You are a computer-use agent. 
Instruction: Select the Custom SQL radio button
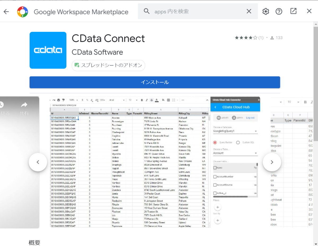238,143
